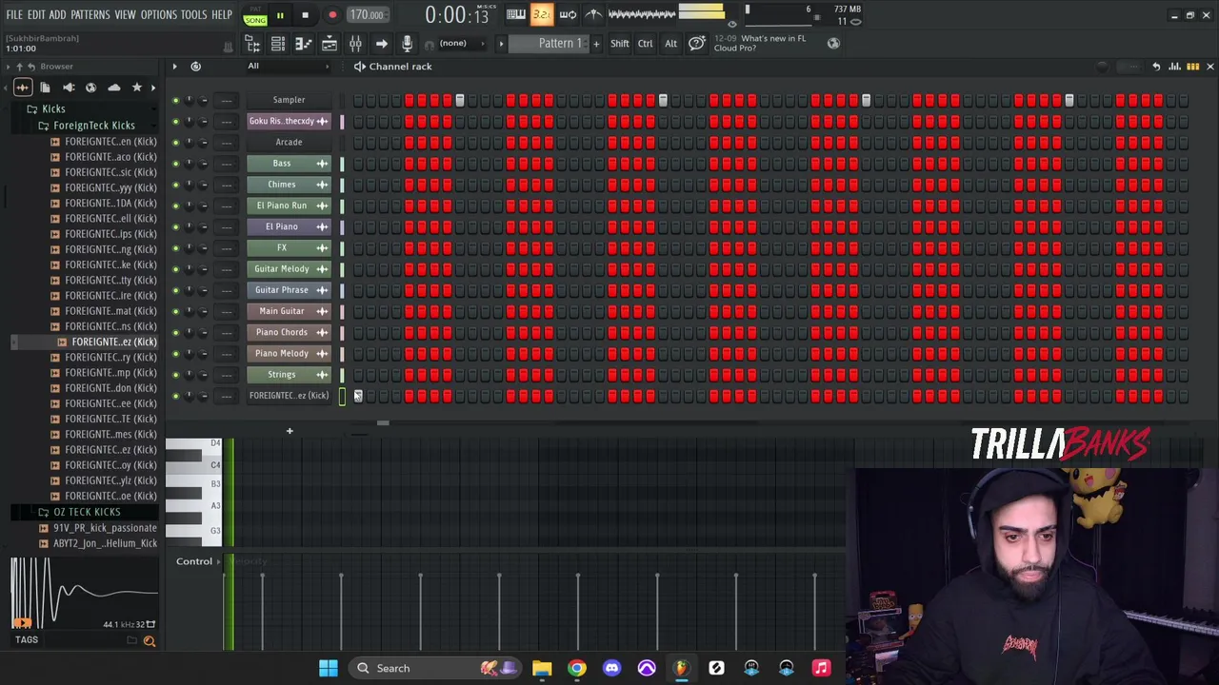Switch the step sequencer view icon in Channel rack
The width and height of the screenshot is (1219, 685).
point(1192,67)
